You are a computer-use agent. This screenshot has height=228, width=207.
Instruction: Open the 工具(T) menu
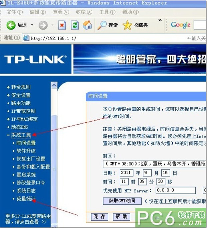click(107, 12)
